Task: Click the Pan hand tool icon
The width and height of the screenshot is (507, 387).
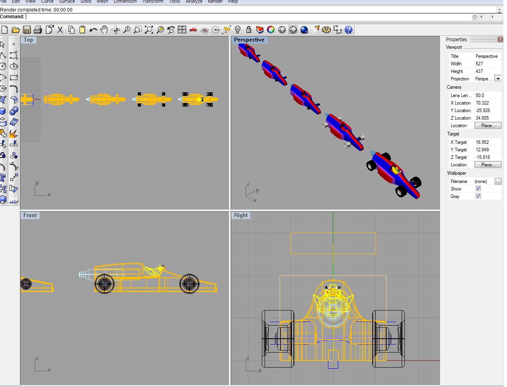Action: coord(104,30)
